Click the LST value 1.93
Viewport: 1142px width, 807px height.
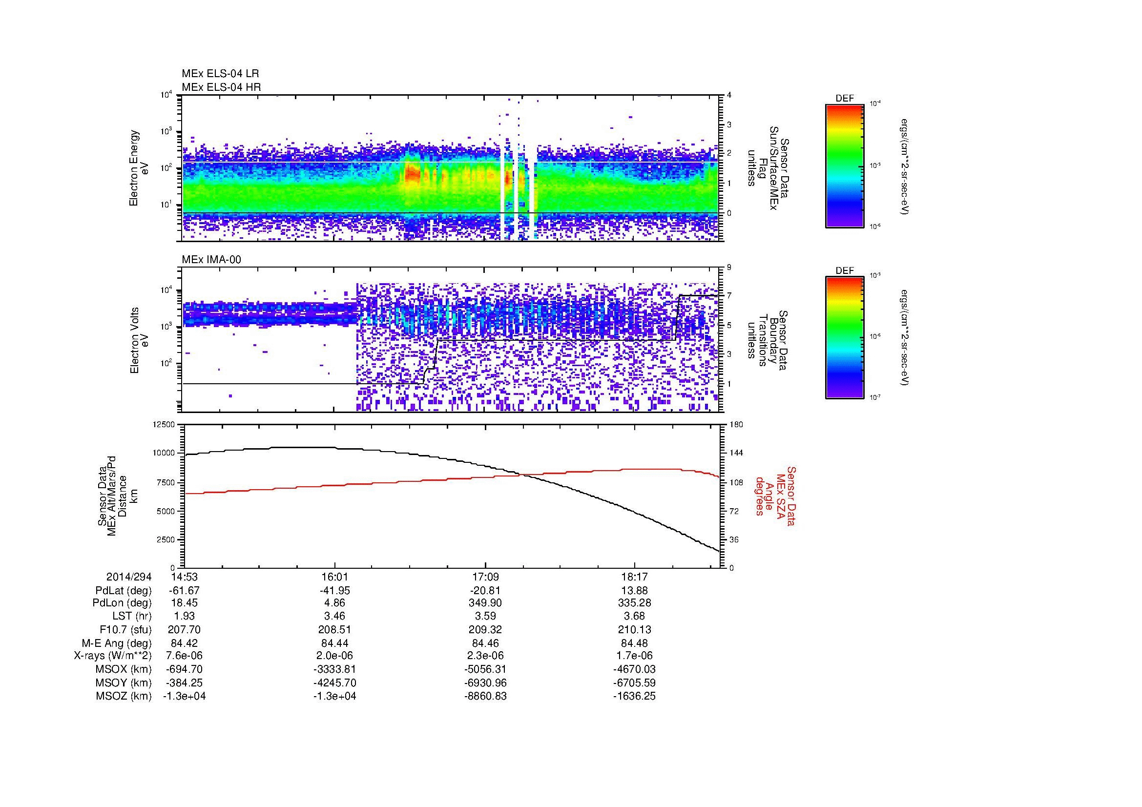tap(184, 617)
